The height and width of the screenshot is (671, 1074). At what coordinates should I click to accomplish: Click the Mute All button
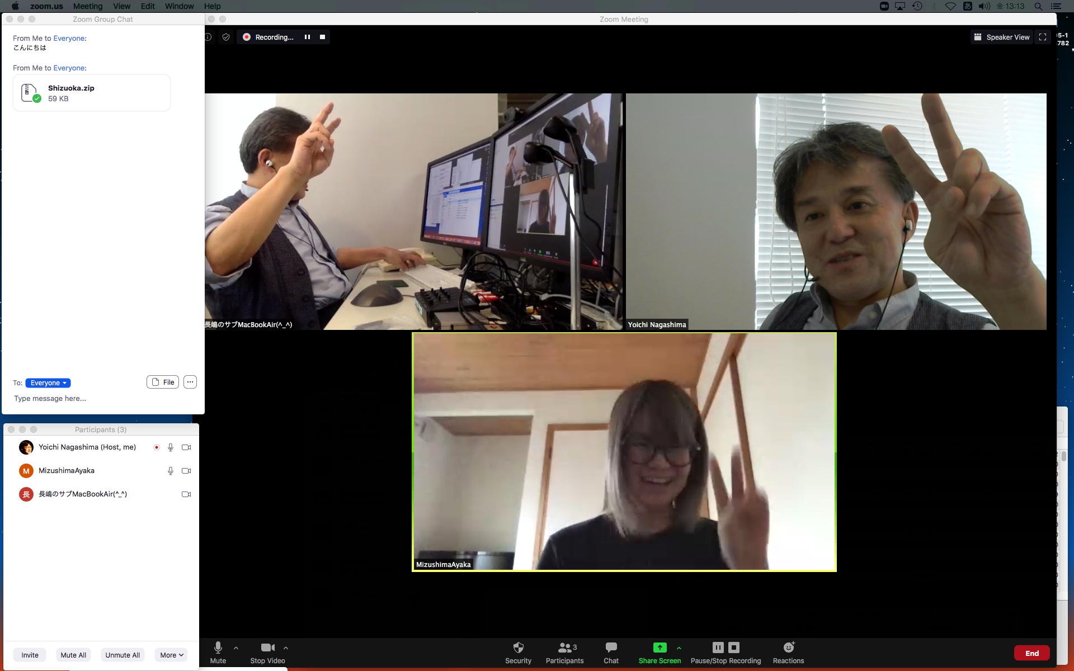(x=73, y=655)
